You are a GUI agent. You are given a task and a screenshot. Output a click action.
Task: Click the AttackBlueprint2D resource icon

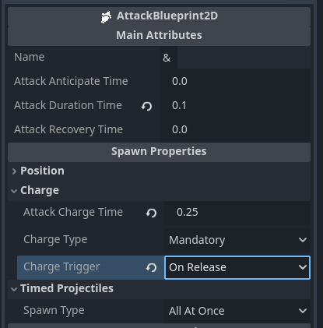pyautogui.click(x=106, y=17)
